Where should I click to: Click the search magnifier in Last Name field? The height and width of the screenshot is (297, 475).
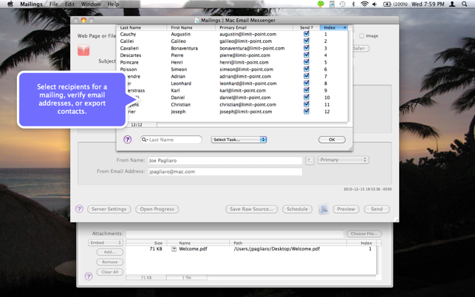144,140
